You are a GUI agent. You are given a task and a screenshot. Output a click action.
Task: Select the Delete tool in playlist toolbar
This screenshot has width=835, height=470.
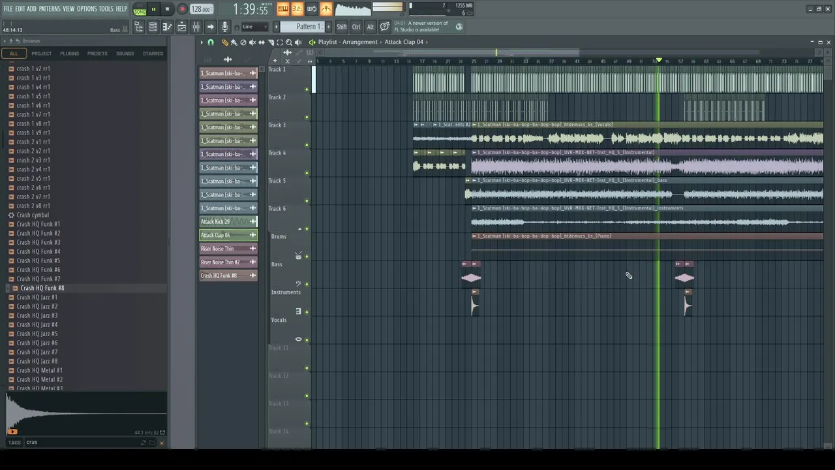243,42
